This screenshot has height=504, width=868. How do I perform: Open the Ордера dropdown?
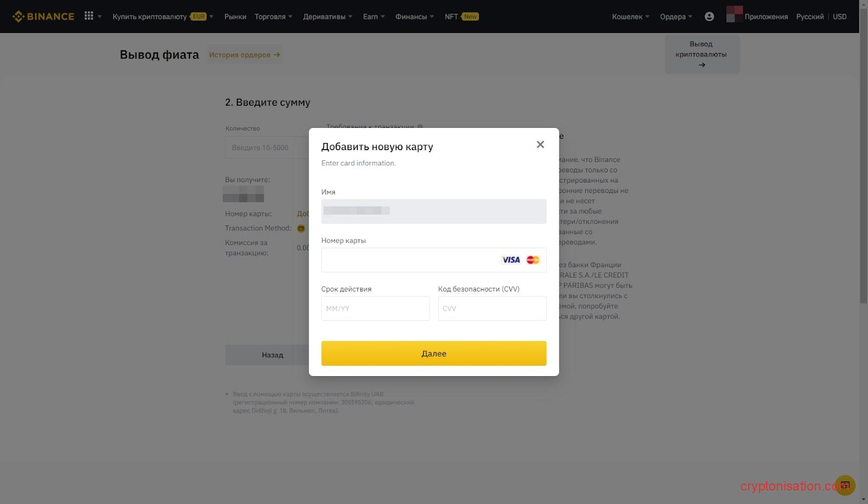point(674,16)
